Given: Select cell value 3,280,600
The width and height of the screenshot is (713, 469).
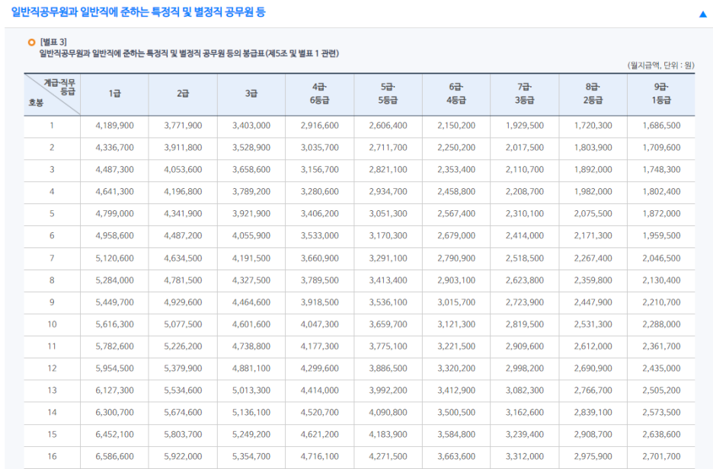Looking at the screenshot, I should [x=320, y=192].
